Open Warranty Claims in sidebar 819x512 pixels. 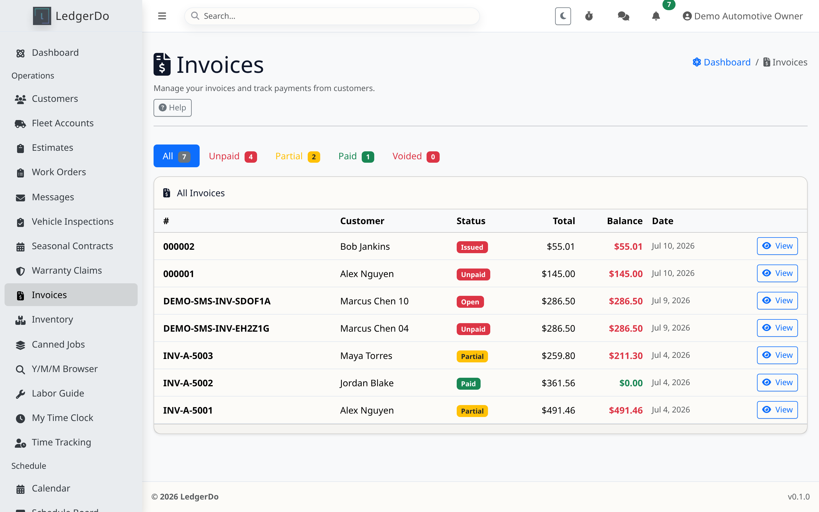pyautogui.click(x=71, y=270)
